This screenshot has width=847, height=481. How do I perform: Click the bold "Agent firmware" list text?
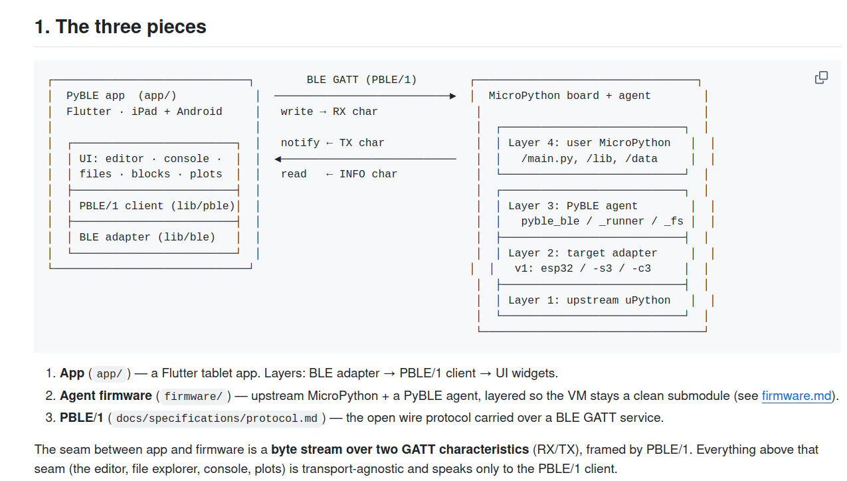106,395
